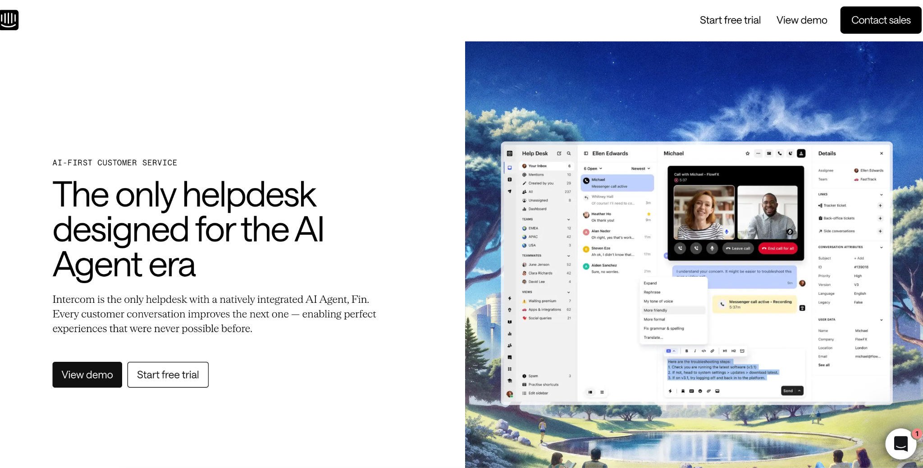
Task: Open the book icon in the left rail
Action: click(x=510, y=322)
